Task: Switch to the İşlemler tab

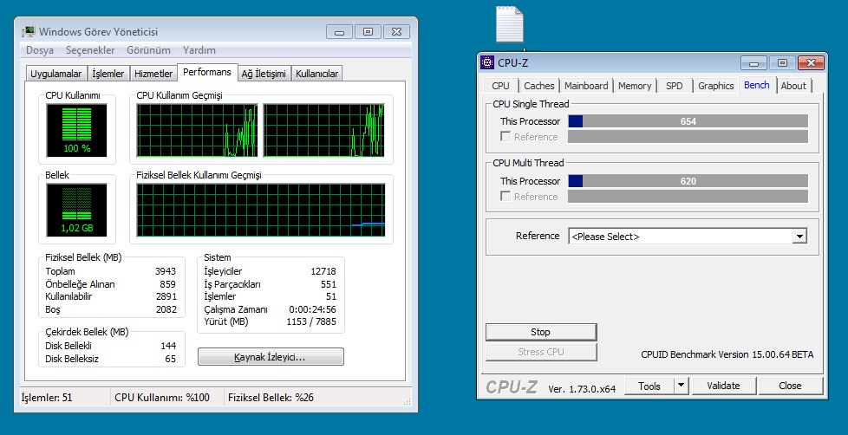Action: (x=108, y=74)
